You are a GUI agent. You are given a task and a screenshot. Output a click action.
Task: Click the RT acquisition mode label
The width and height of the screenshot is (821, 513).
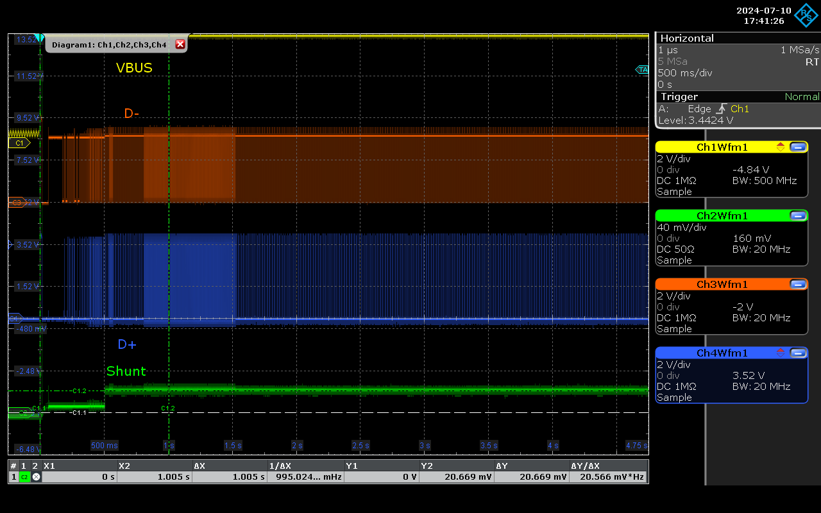(812, 62)
